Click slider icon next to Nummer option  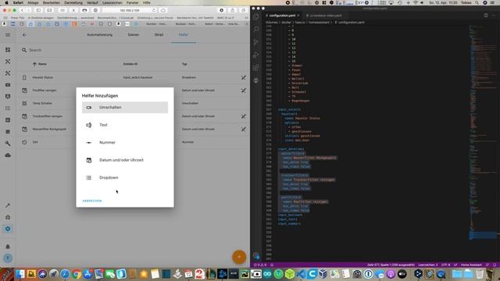click(x=88, y=142)
